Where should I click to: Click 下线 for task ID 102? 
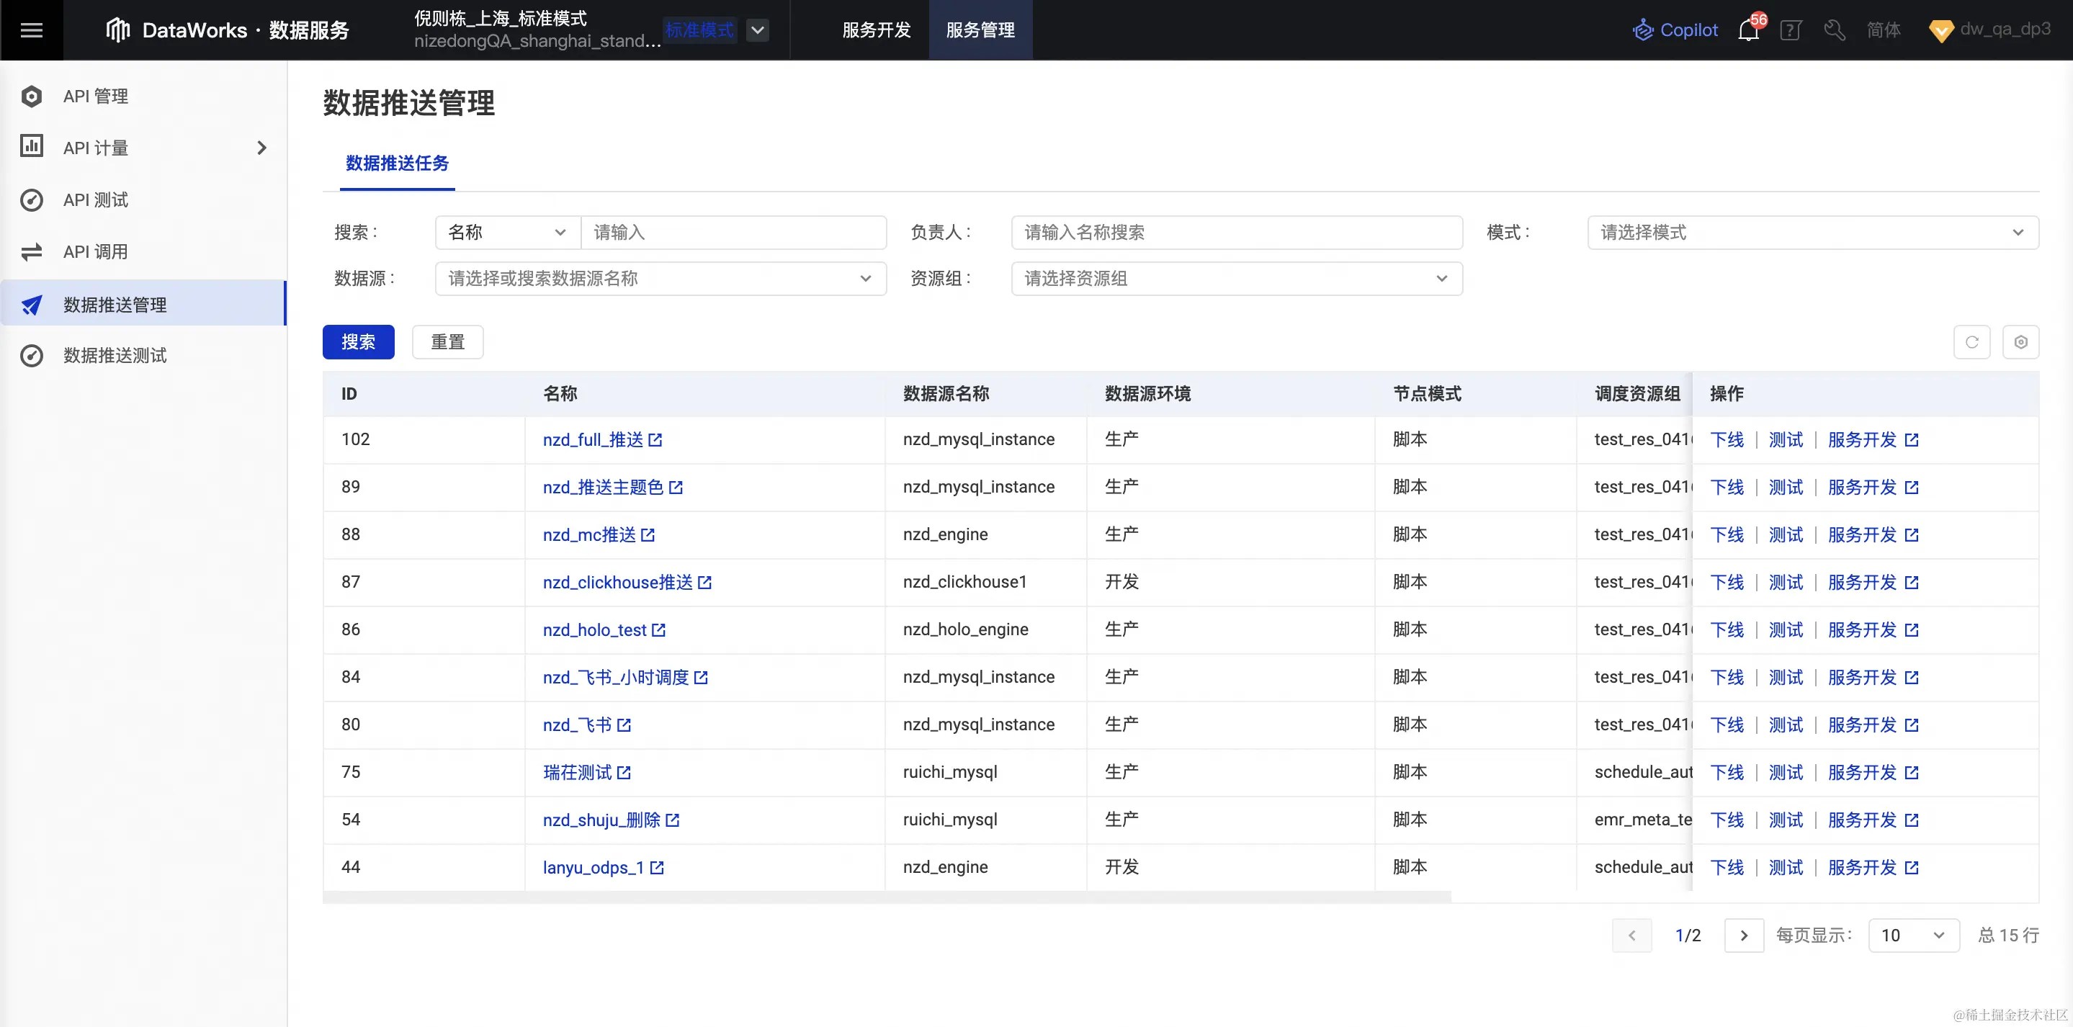click(1728, 439)
